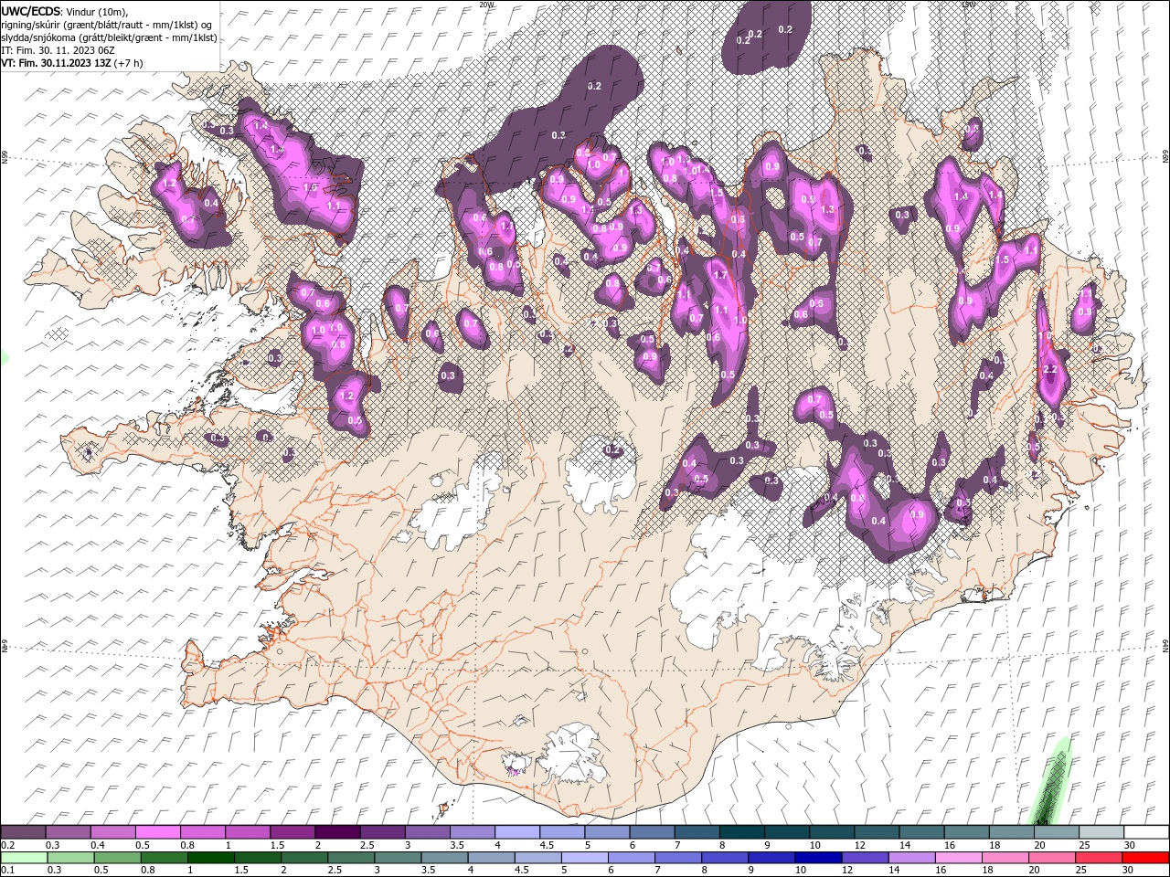Click the snow-scale swatch beginning at 7
The image size is (1170, 877).
point(696,832)
